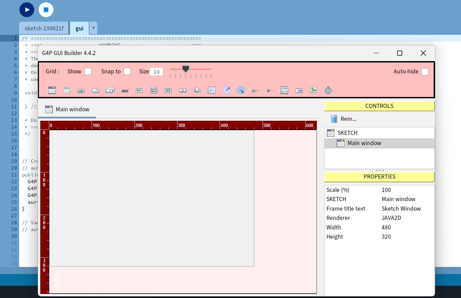Add a Timer control
The height and width of the screenshot is (298, 461).
coord(328,90)
